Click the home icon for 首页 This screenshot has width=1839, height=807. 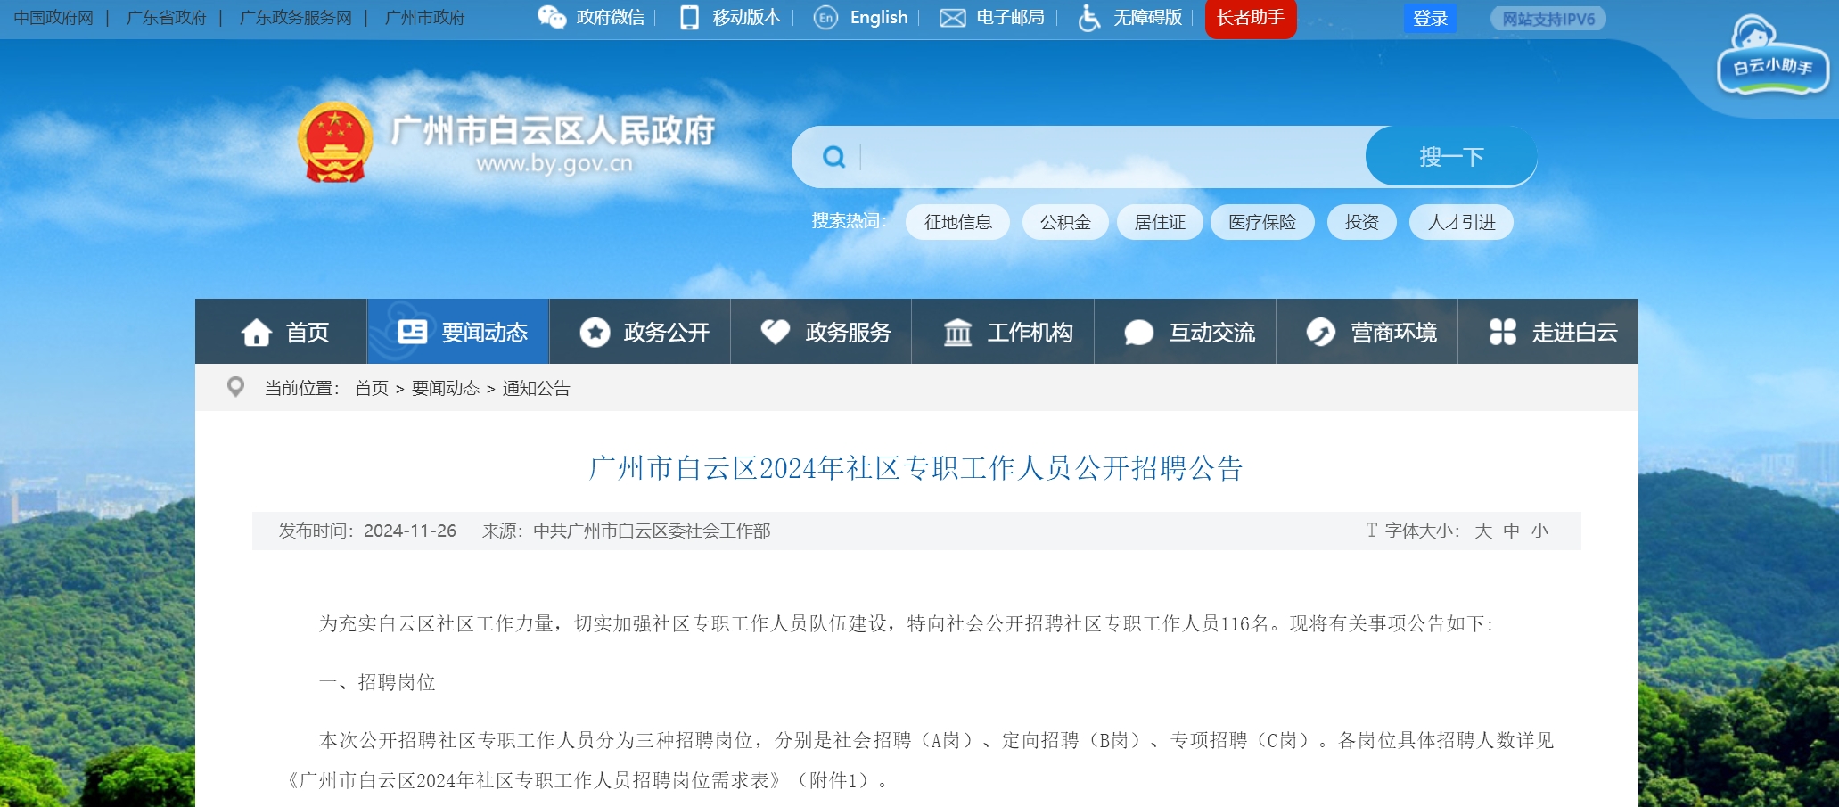point(256,333)
